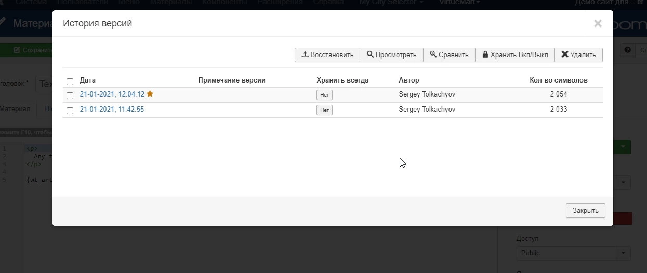Click the Хранить всегда column header

[342, 80]
